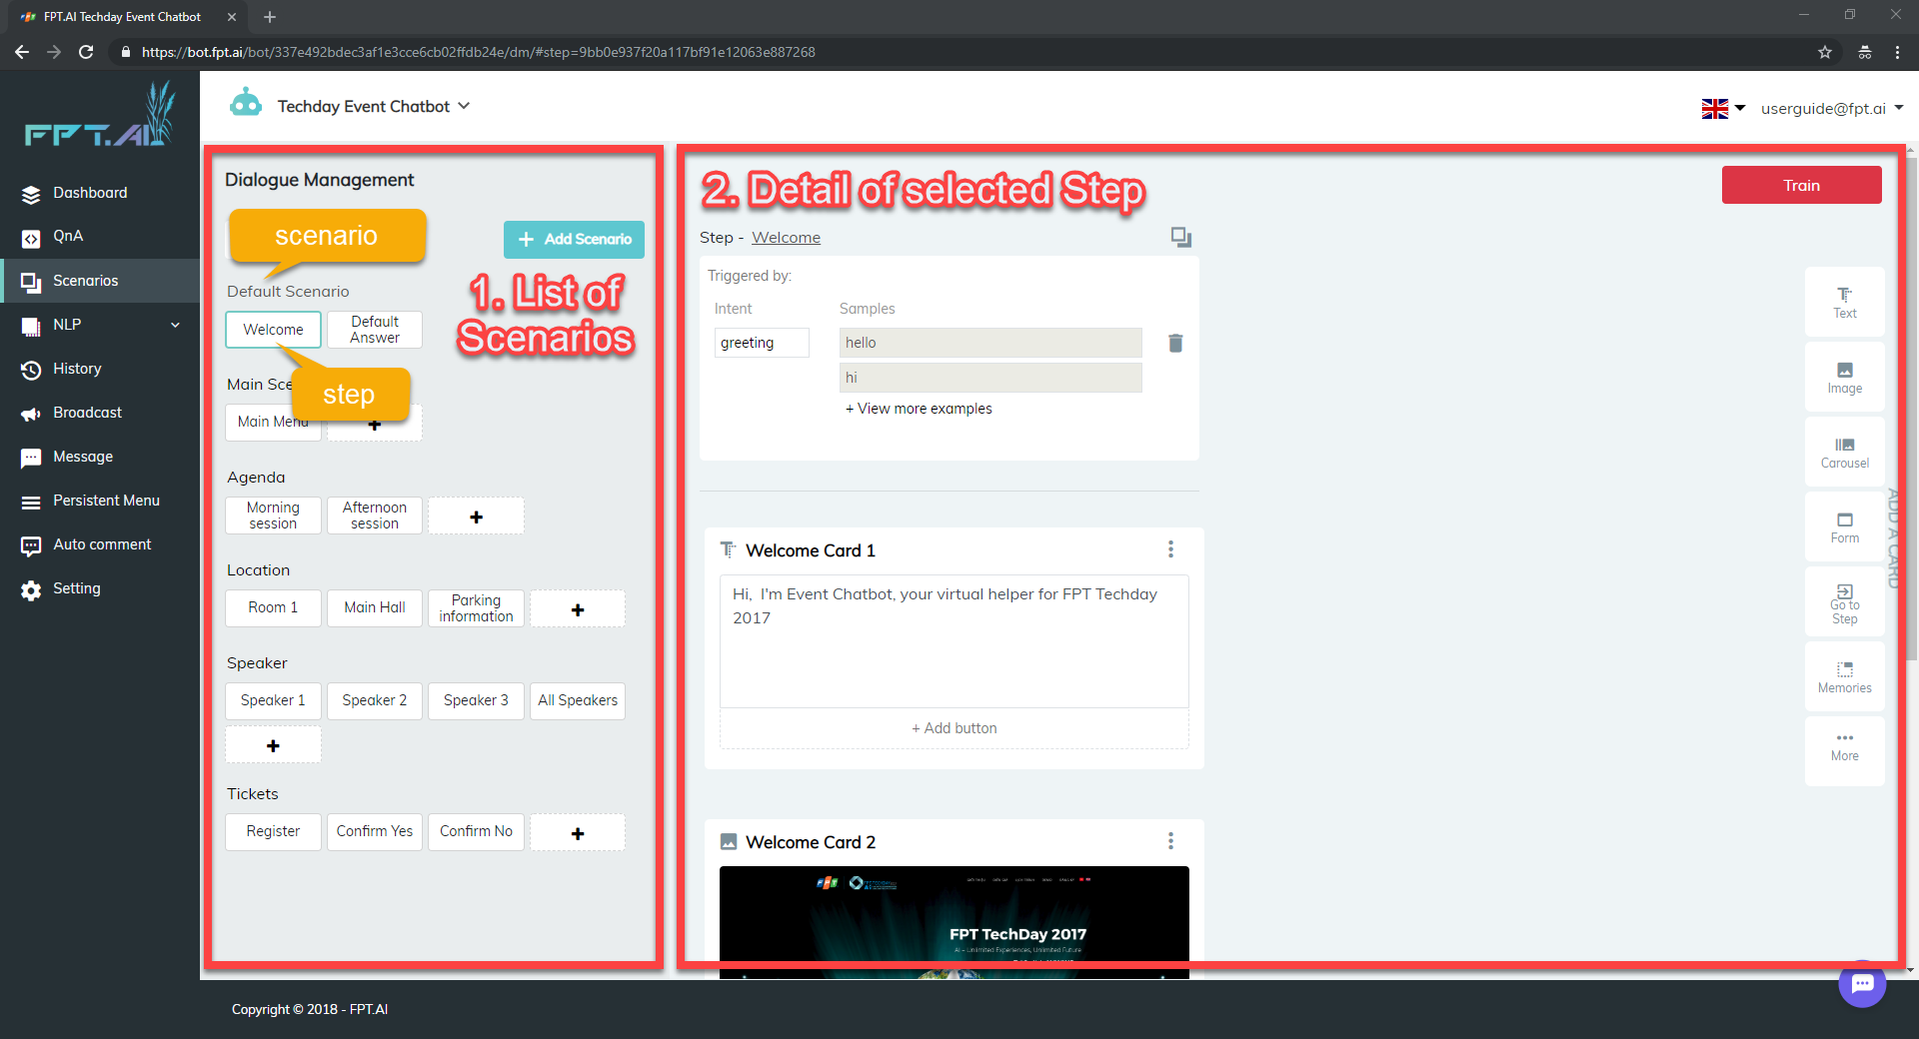Select Scenarios in the sidebar
This screenshot has width=1919, height=1039.
pos(100,281)
